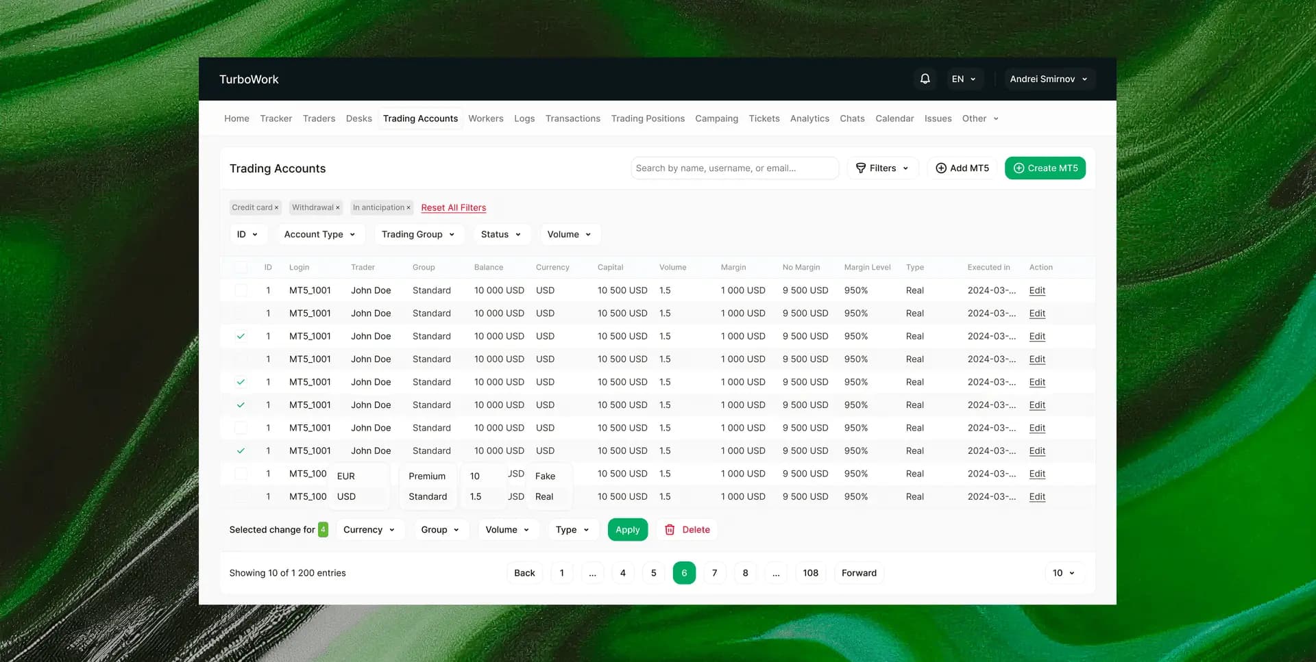Image resolution: width=1316 pixels, height=662 pixels.
Task: Go Forward in pagination
Action: [x=859, y=573]
